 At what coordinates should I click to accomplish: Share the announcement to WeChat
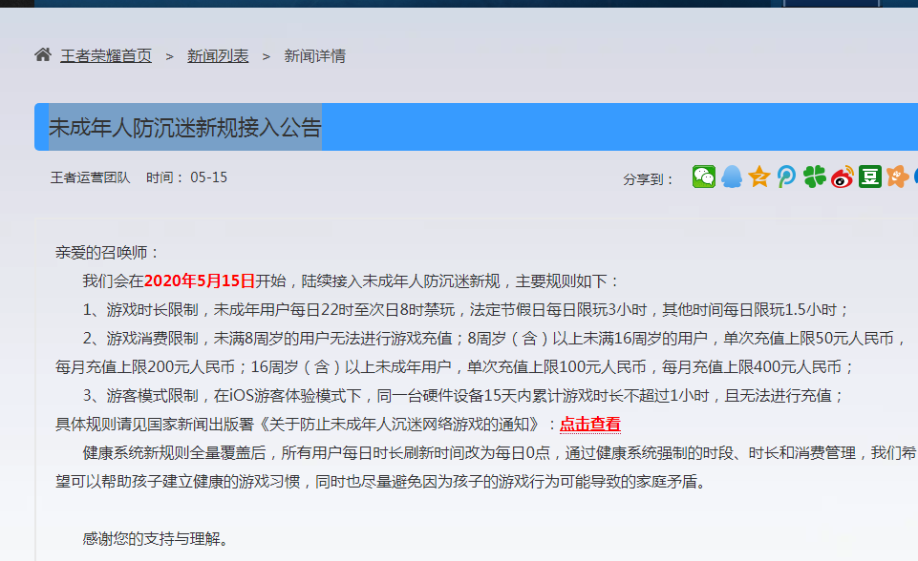pos(704,177)
